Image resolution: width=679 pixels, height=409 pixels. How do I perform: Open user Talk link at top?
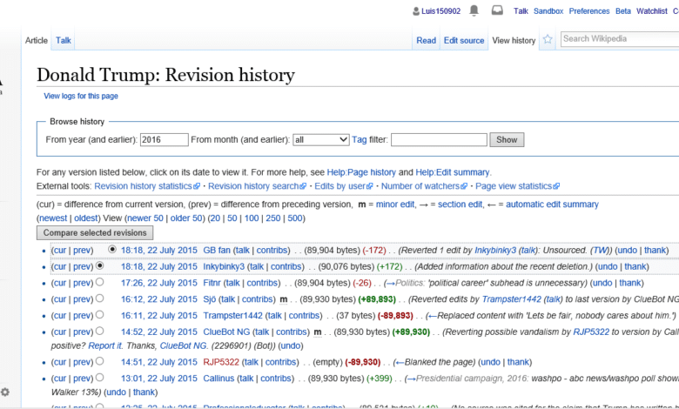pos(521,11)
